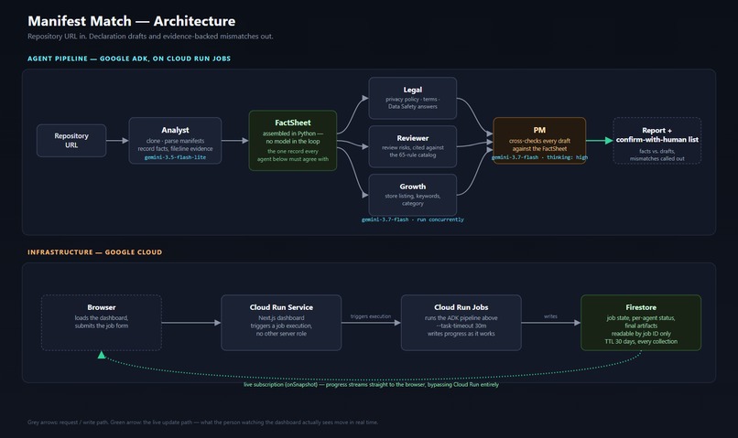Click the 'INFRASTRUCTURE — GOOGLE CLOUD' heading
Viewport: 738px width, 438px height.
tap(94, 252)
